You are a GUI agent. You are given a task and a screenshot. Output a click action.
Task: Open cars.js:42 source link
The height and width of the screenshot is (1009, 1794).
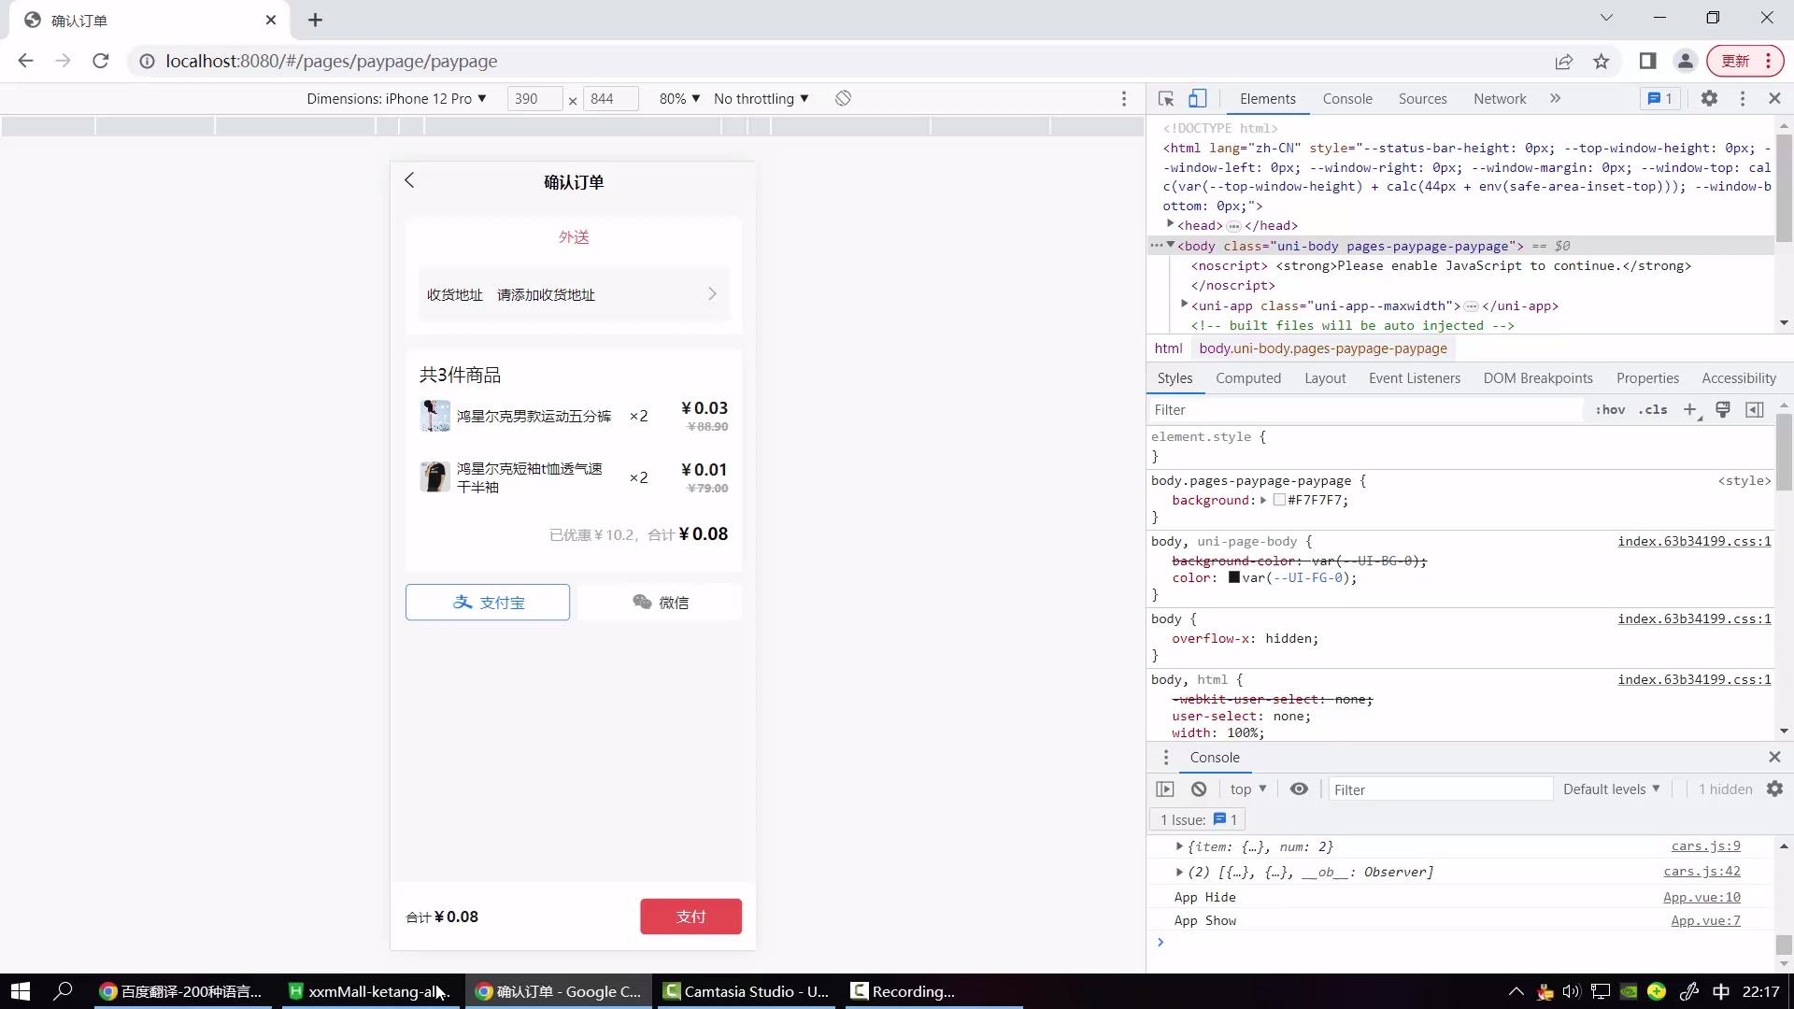click(x=1701, y=872)
